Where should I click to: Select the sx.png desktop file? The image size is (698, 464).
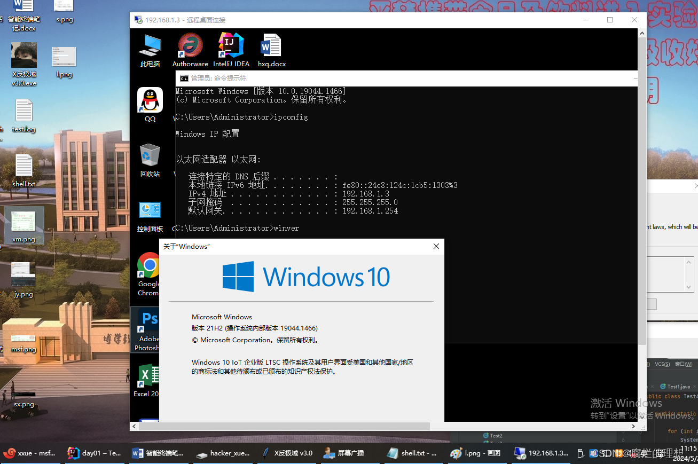pos(24,399)
